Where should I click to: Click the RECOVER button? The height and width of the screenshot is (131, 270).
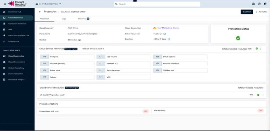tap(247, 12)
